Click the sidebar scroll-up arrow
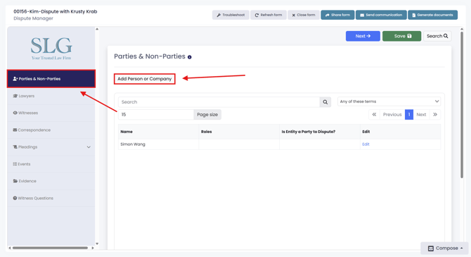The image size is (471, 257). [x=97, y=29]
